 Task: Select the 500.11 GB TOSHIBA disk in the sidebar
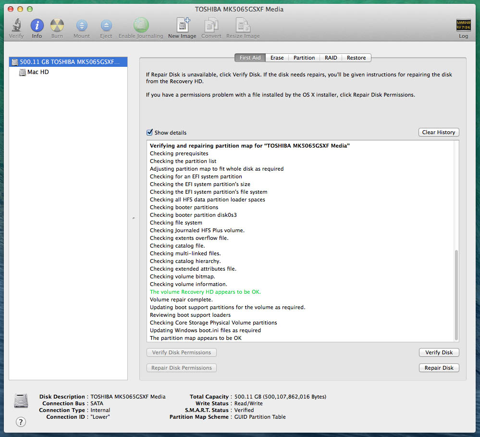(x=68, y=62)
